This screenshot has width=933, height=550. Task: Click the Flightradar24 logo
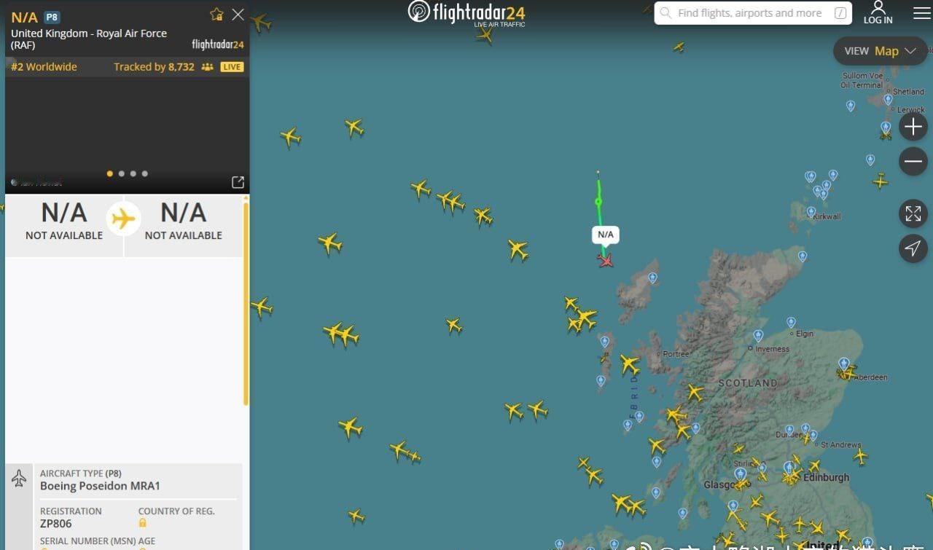click(466, 13)
